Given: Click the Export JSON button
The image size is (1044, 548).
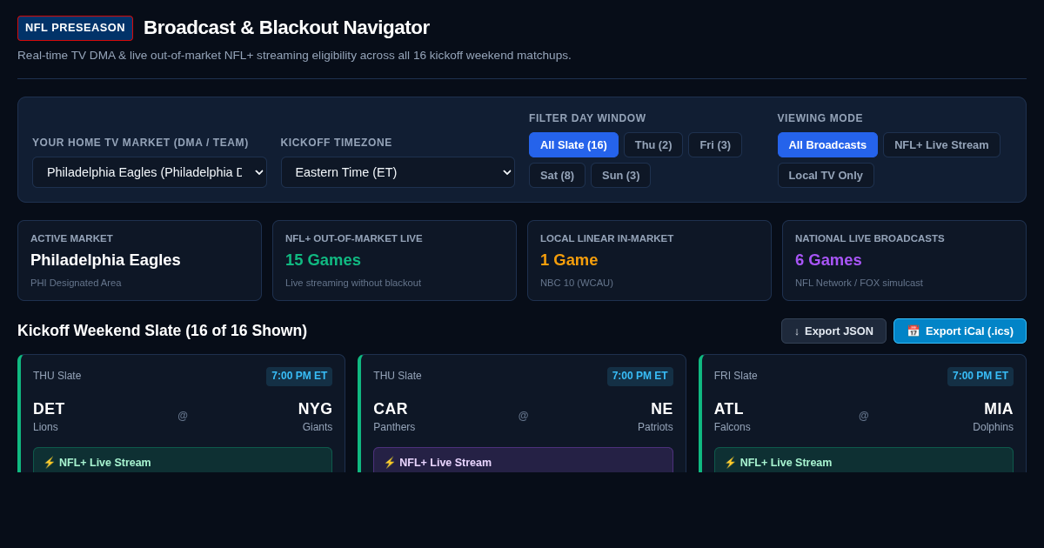Looking at the screenshot, I should [x=833, y=331].
